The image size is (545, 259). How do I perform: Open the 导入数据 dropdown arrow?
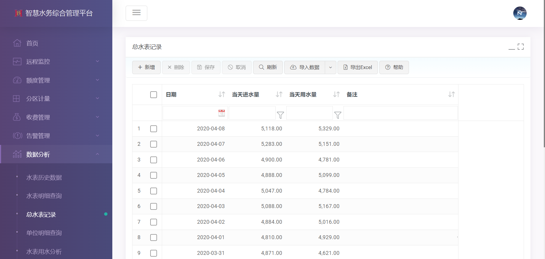[x=330, y=68]
